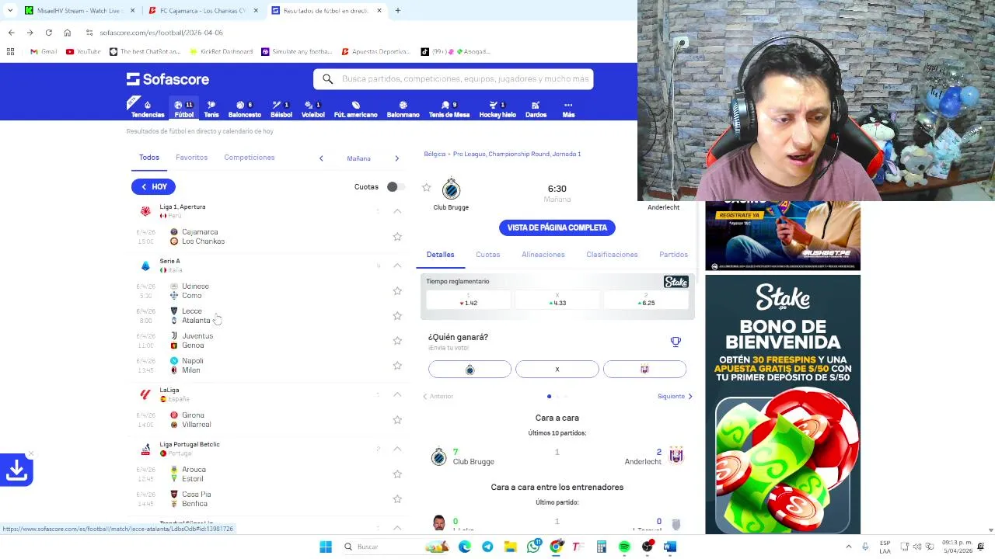Favorite the Cajamarca vs Los Chankas match star
995x559 pixels.
pos(397,237)
